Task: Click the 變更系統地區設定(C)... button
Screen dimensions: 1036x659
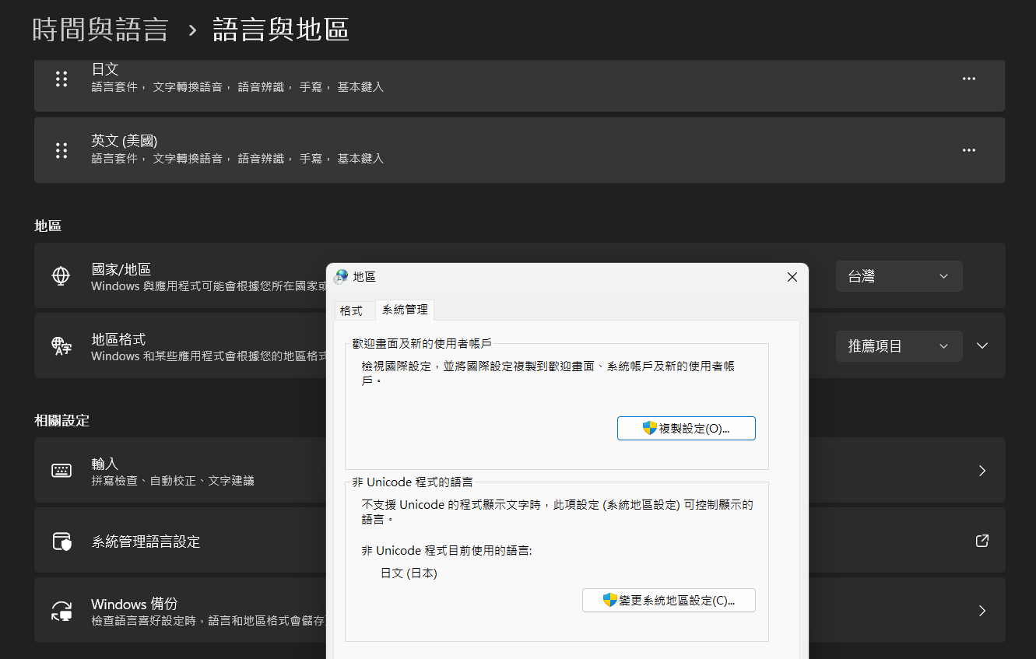Action: [x=669, y=601]
